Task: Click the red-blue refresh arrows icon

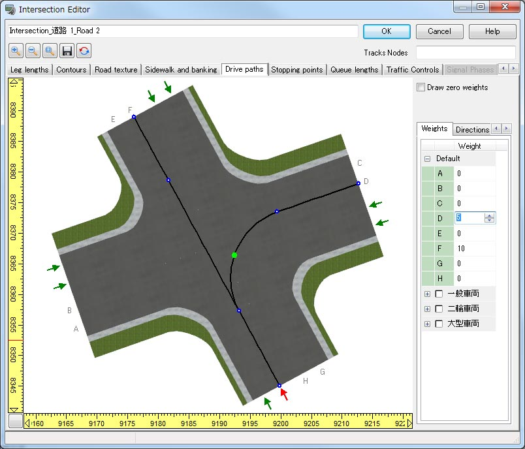Action: click(84, 51)
